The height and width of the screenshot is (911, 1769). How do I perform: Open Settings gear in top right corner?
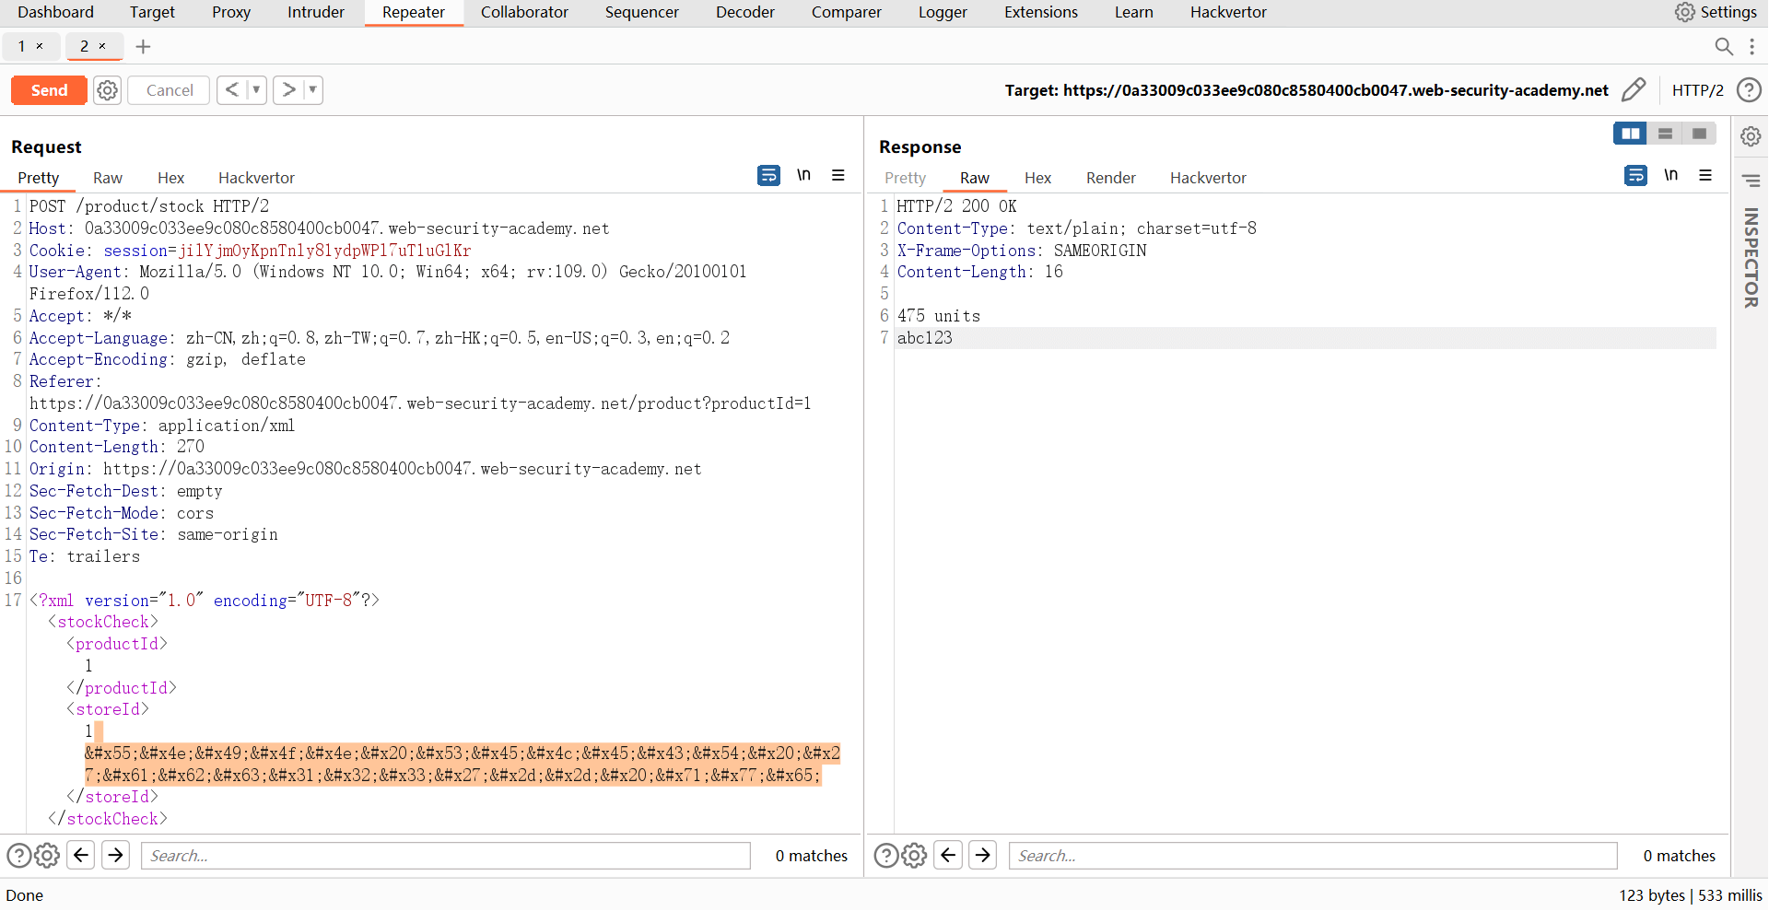click(x=1684, y=12)
